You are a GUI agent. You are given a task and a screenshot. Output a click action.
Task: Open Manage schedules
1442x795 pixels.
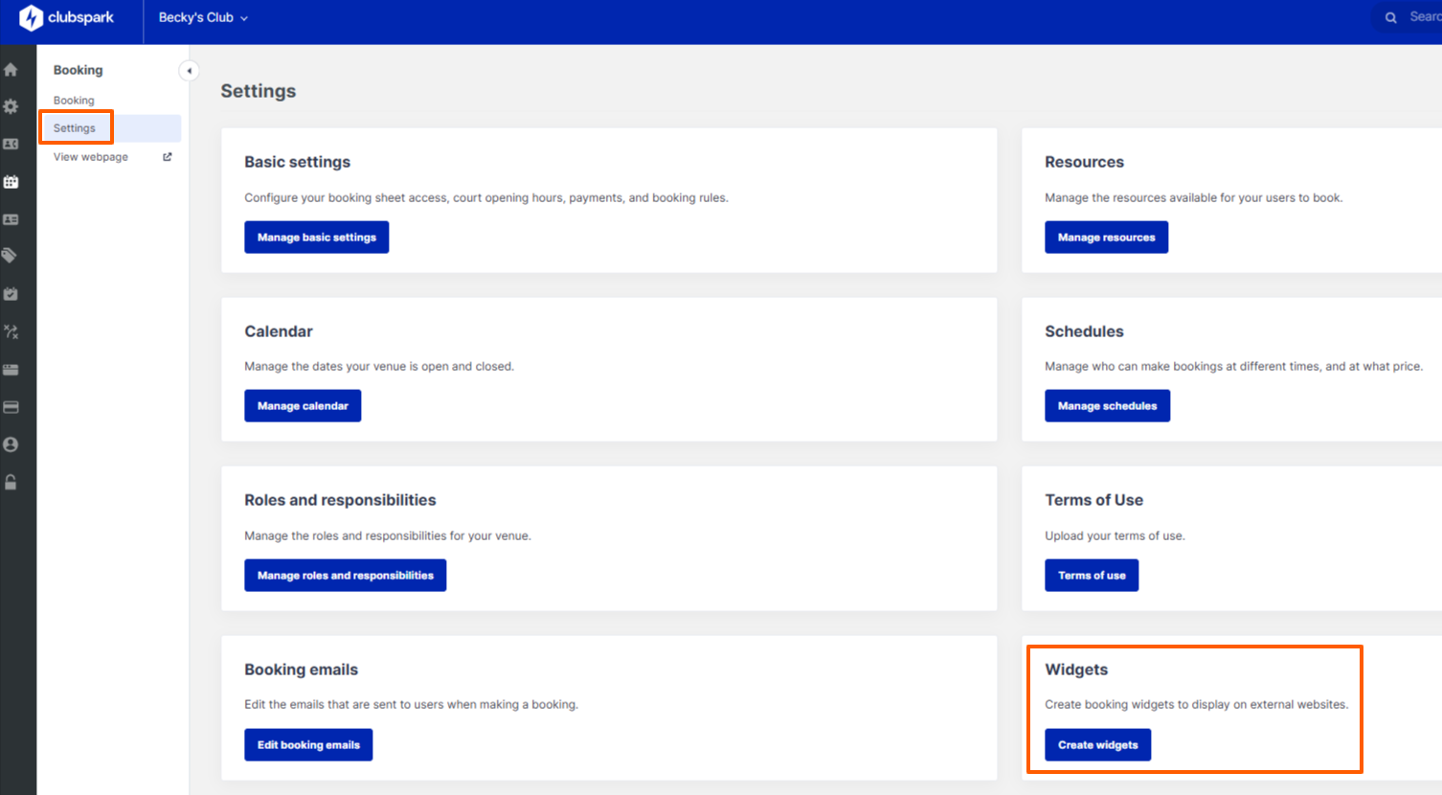pyautogui.click(x=1107, y=405)
